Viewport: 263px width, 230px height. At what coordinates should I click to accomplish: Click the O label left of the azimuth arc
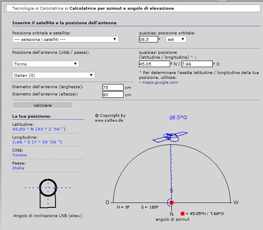(x=107, y=203)
